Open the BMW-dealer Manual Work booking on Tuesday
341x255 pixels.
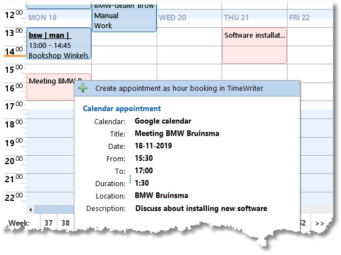pyautogui.click(x=124, y=17)
